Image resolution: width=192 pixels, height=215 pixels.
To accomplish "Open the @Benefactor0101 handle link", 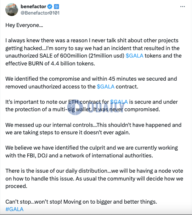I will point(40,13).
